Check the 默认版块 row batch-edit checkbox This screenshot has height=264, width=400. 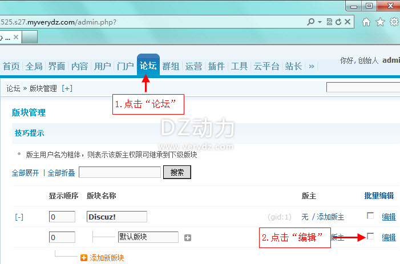click(370, 237)
